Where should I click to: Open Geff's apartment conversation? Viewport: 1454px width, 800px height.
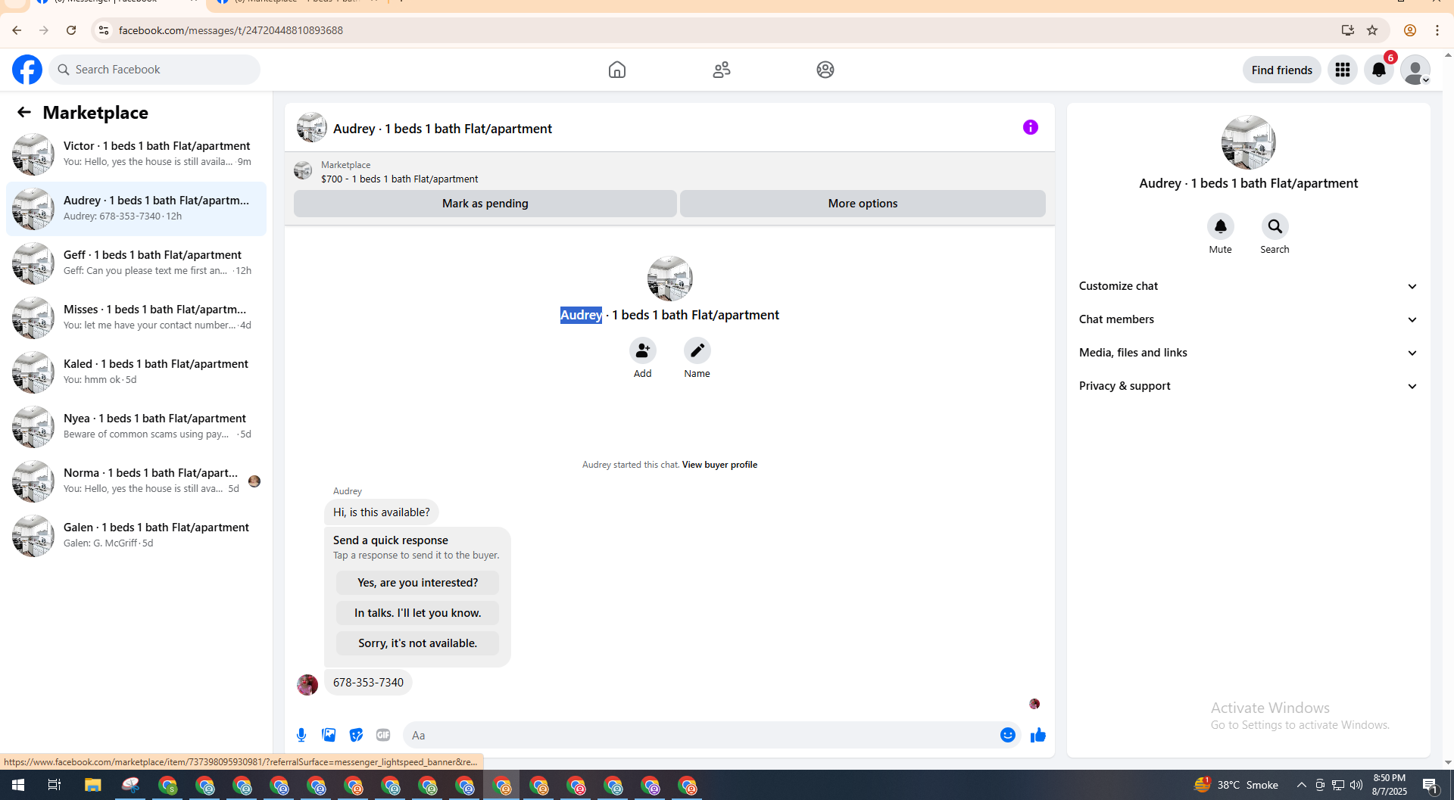coord(136,263)
